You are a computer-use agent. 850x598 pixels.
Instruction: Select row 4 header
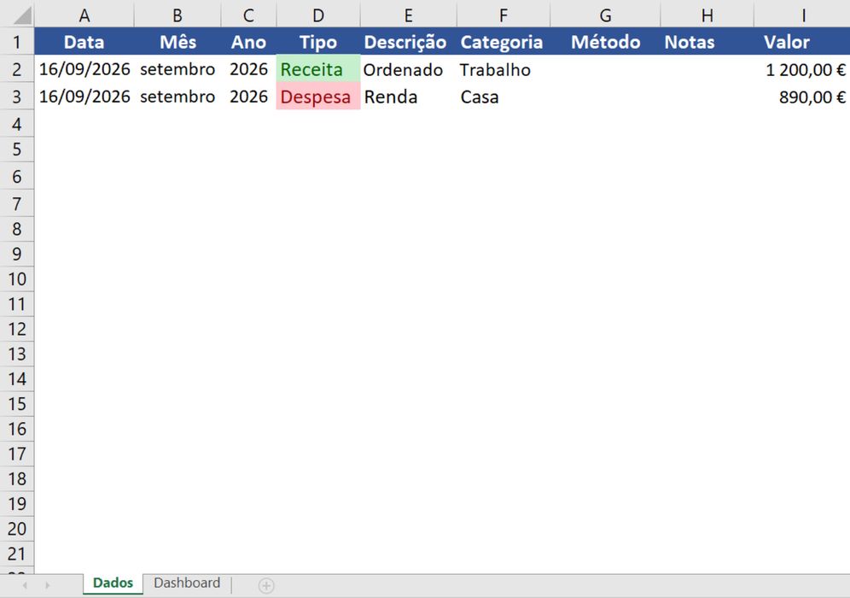coord(17,124)
